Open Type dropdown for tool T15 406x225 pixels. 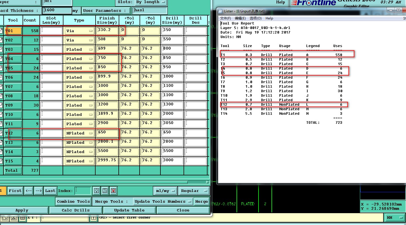(x=80, y=161)
